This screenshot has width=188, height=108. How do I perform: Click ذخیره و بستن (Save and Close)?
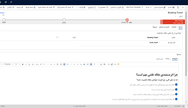160,7
